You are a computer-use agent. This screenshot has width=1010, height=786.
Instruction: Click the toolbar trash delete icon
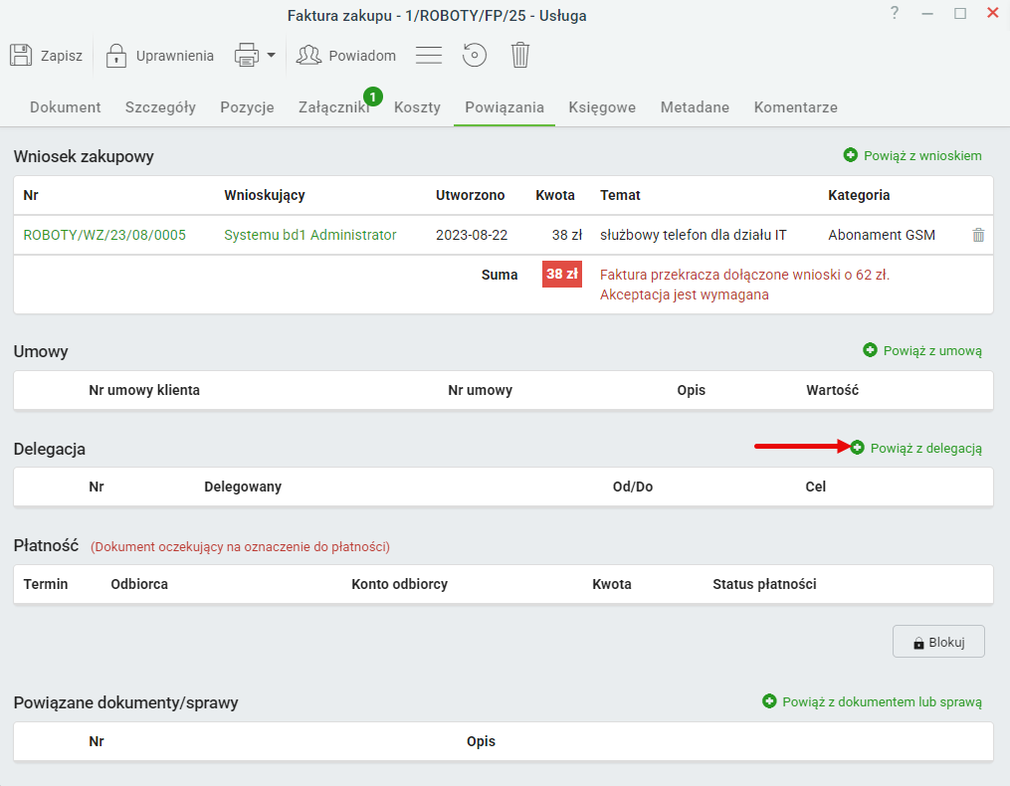click(520, 56)
